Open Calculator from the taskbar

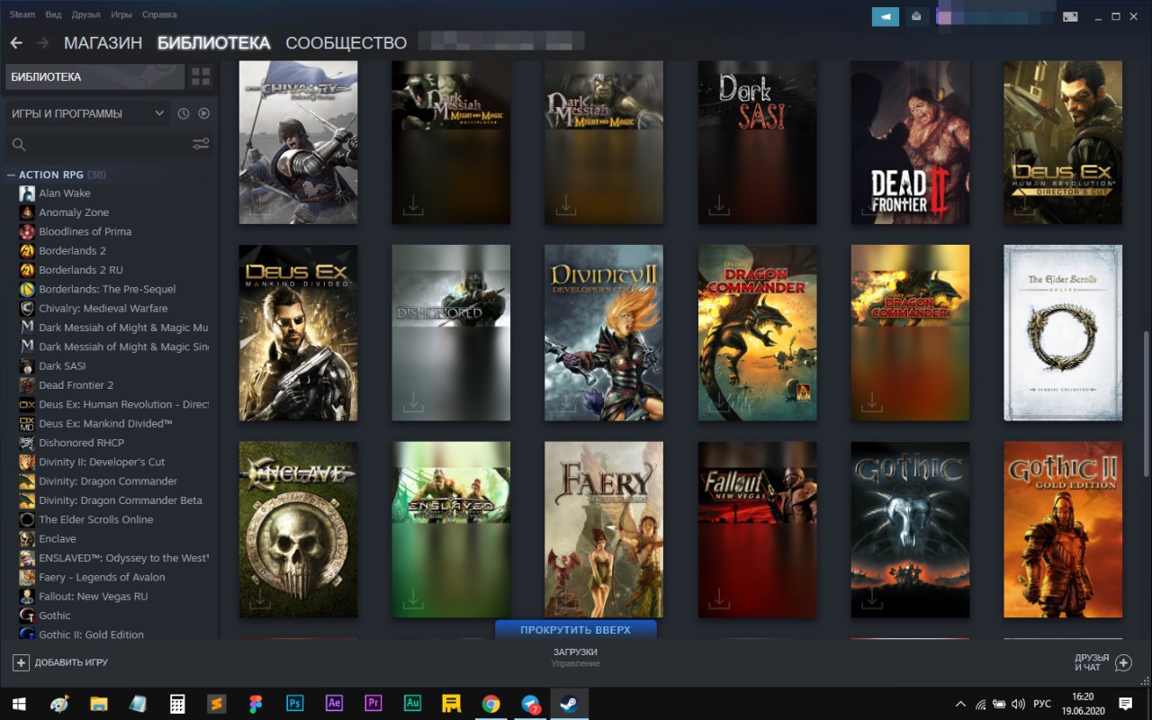(177, 704)
